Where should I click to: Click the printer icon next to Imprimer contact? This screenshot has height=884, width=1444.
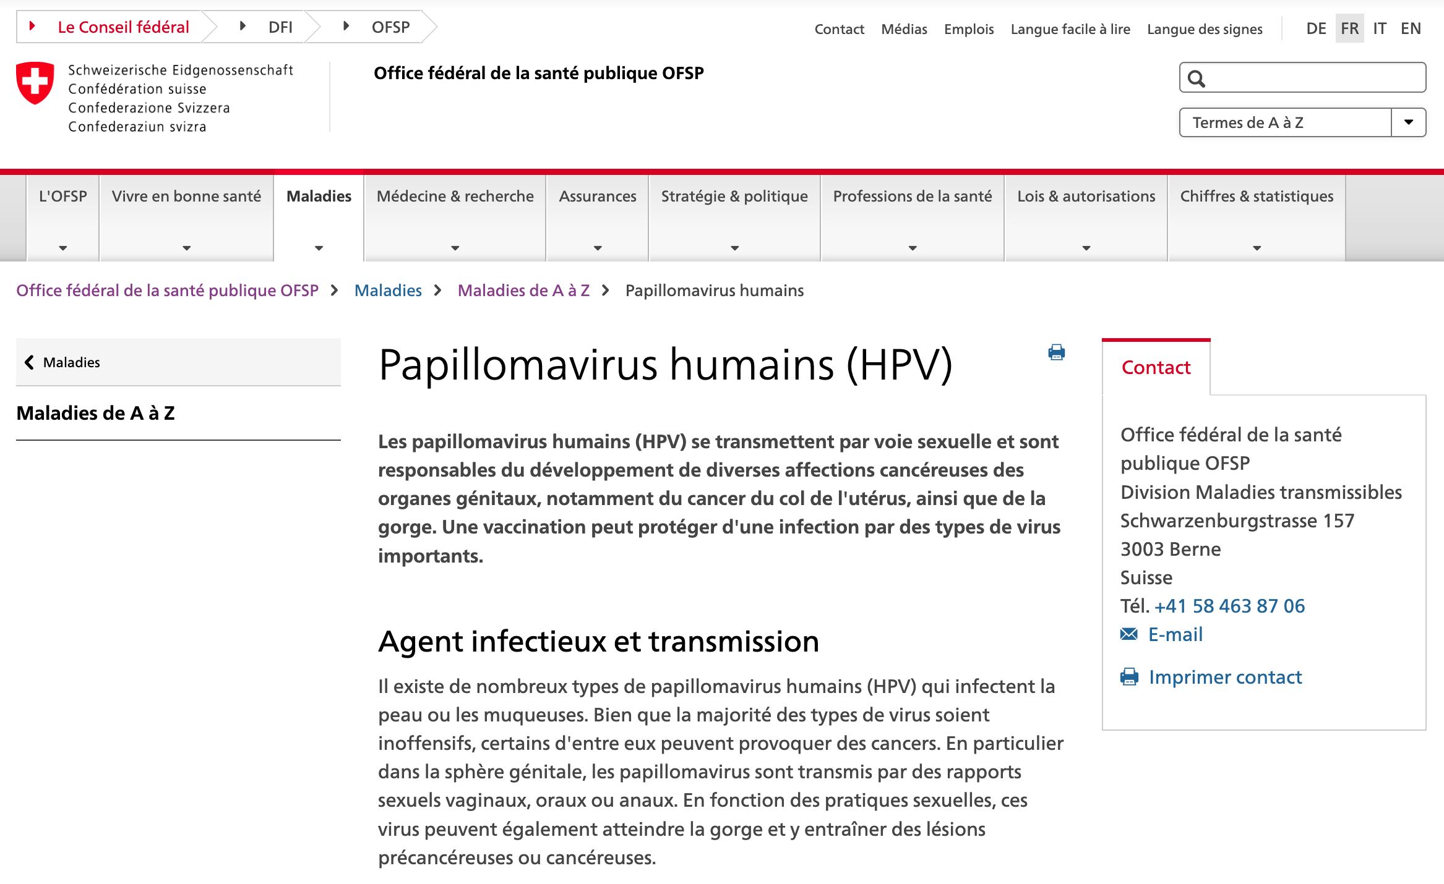(1129, 677)
